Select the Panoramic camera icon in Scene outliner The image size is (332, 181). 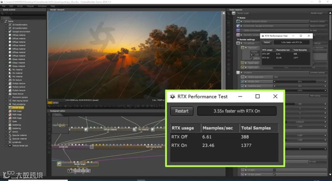tap(10, 97)
